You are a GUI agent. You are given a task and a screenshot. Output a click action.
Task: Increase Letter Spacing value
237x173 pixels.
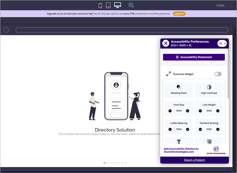click(188, 129)
